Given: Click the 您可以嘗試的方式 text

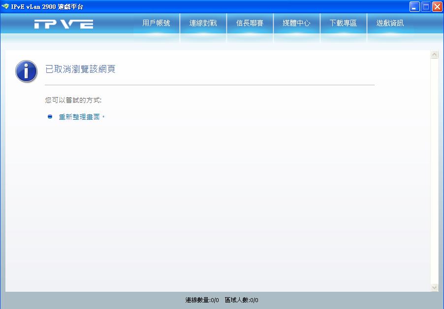Looking at the screenshot, I should 73,100.
